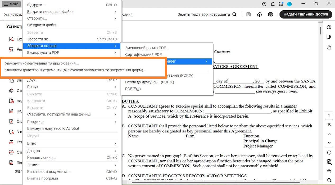Click the Help question mark icon

[x=264, y=4]
